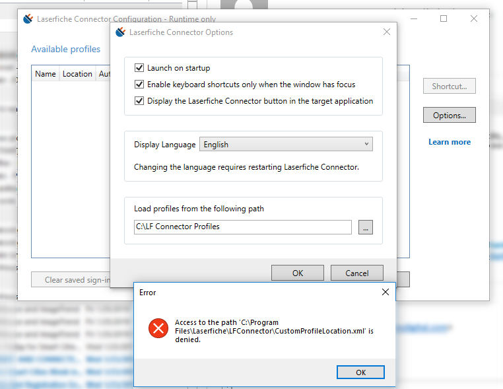Maximize the Connector Configuration window

pyautogui.click(x=444, y=18)
